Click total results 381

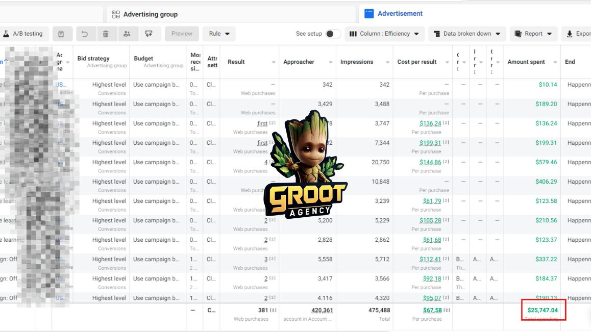tap(263, 311)
